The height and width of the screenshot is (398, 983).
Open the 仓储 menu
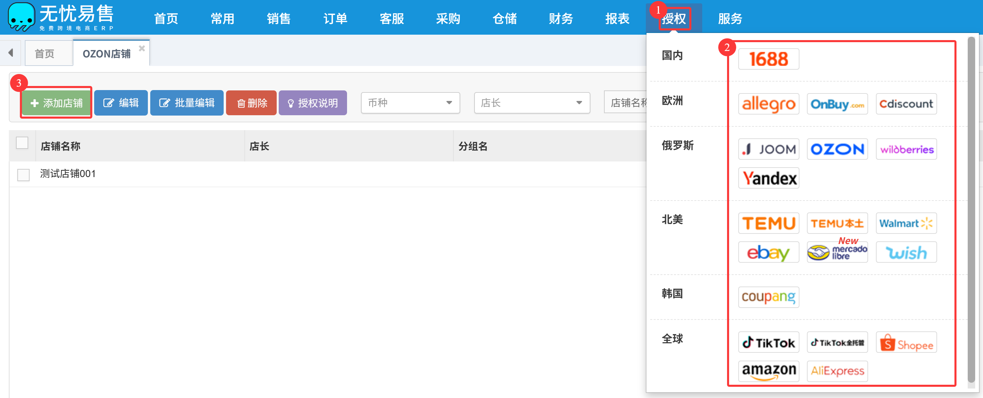(504, 18)
